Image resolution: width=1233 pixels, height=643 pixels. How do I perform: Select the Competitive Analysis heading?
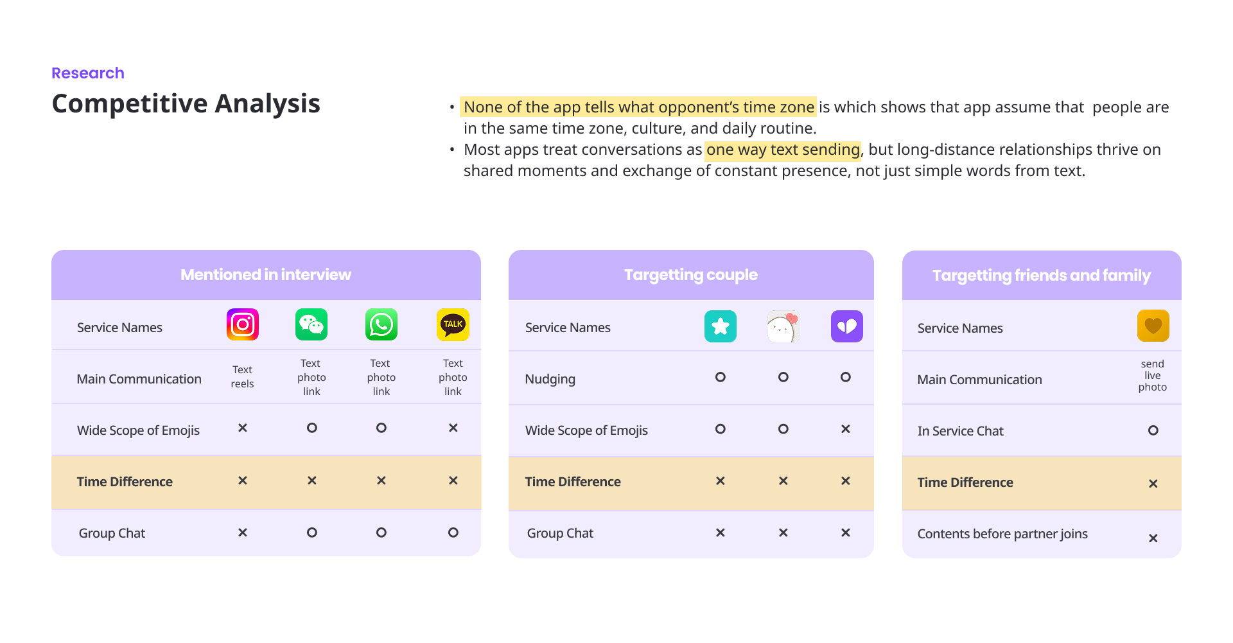pos(186,103)
